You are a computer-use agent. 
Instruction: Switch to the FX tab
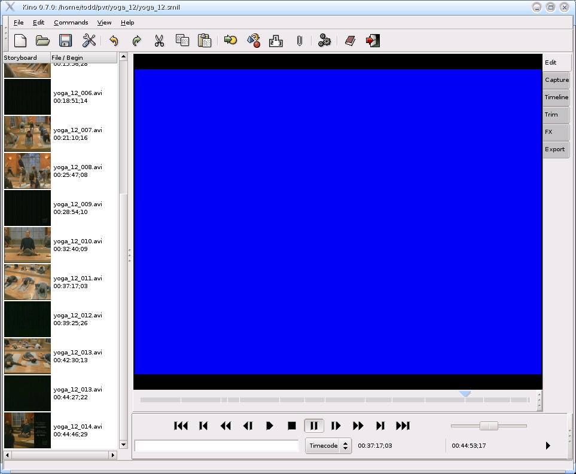pos(556,132)
